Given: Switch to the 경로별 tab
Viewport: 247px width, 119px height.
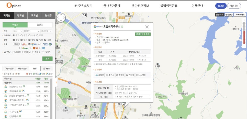Looking at the screenshot, I should click(x=21, y=16).
